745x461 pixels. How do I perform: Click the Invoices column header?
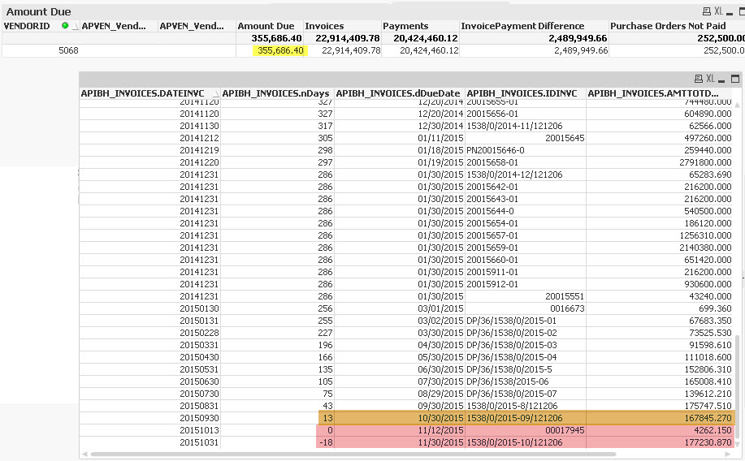[x=324, y=26]
